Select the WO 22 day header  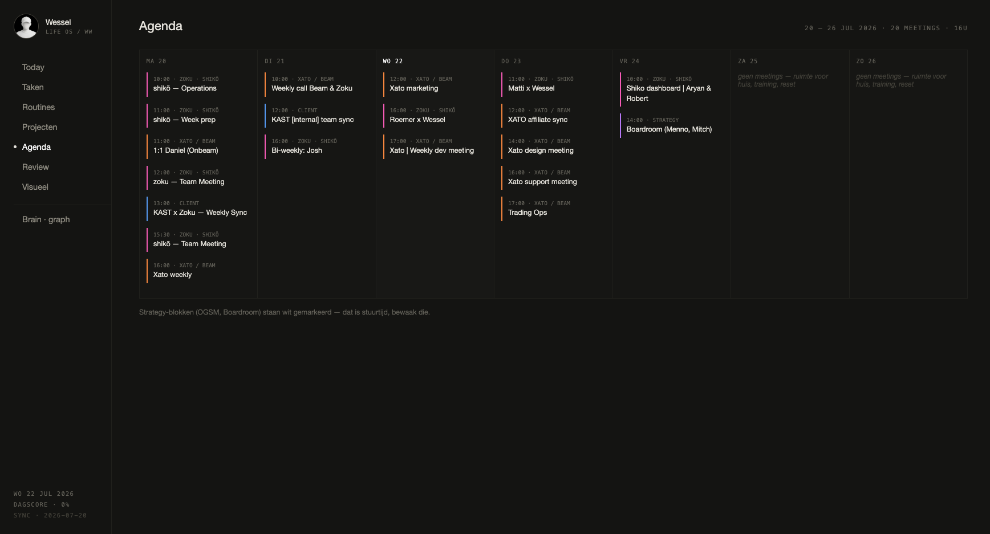coord(393,61)
